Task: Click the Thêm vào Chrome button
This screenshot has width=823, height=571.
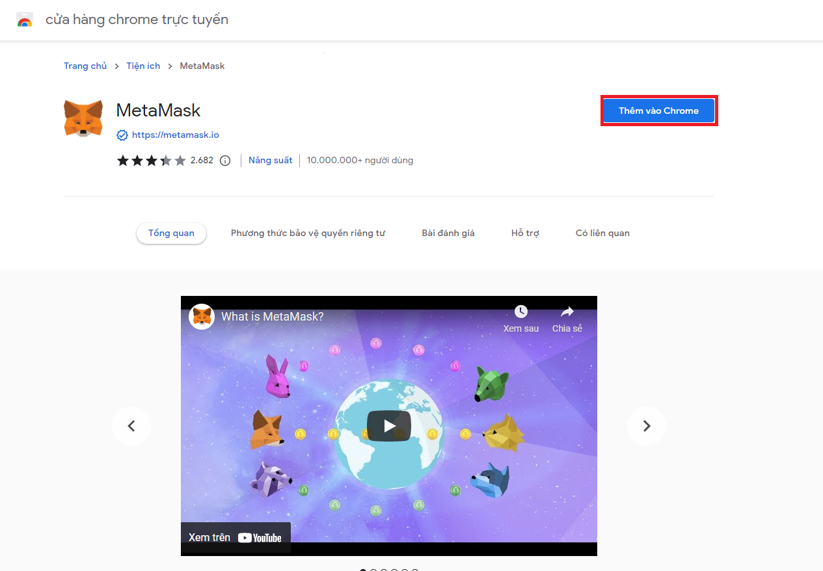Action: (658, 111)
